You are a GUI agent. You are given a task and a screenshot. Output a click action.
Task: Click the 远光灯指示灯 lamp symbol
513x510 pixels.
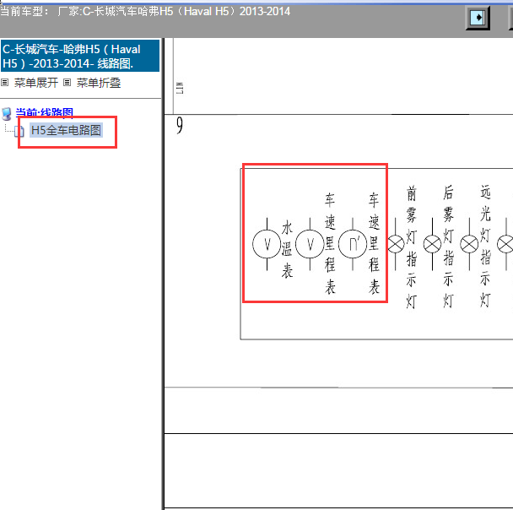coord(469,244)
